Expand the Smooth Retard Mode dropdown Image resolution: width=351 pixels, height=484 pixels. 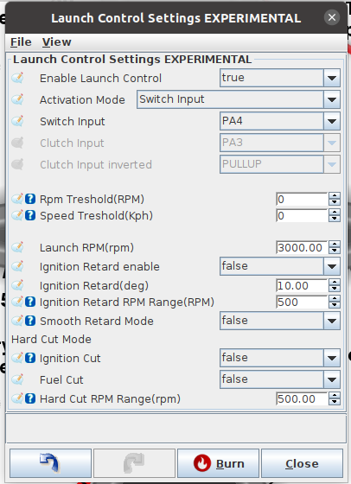click(x=280, y=321)
